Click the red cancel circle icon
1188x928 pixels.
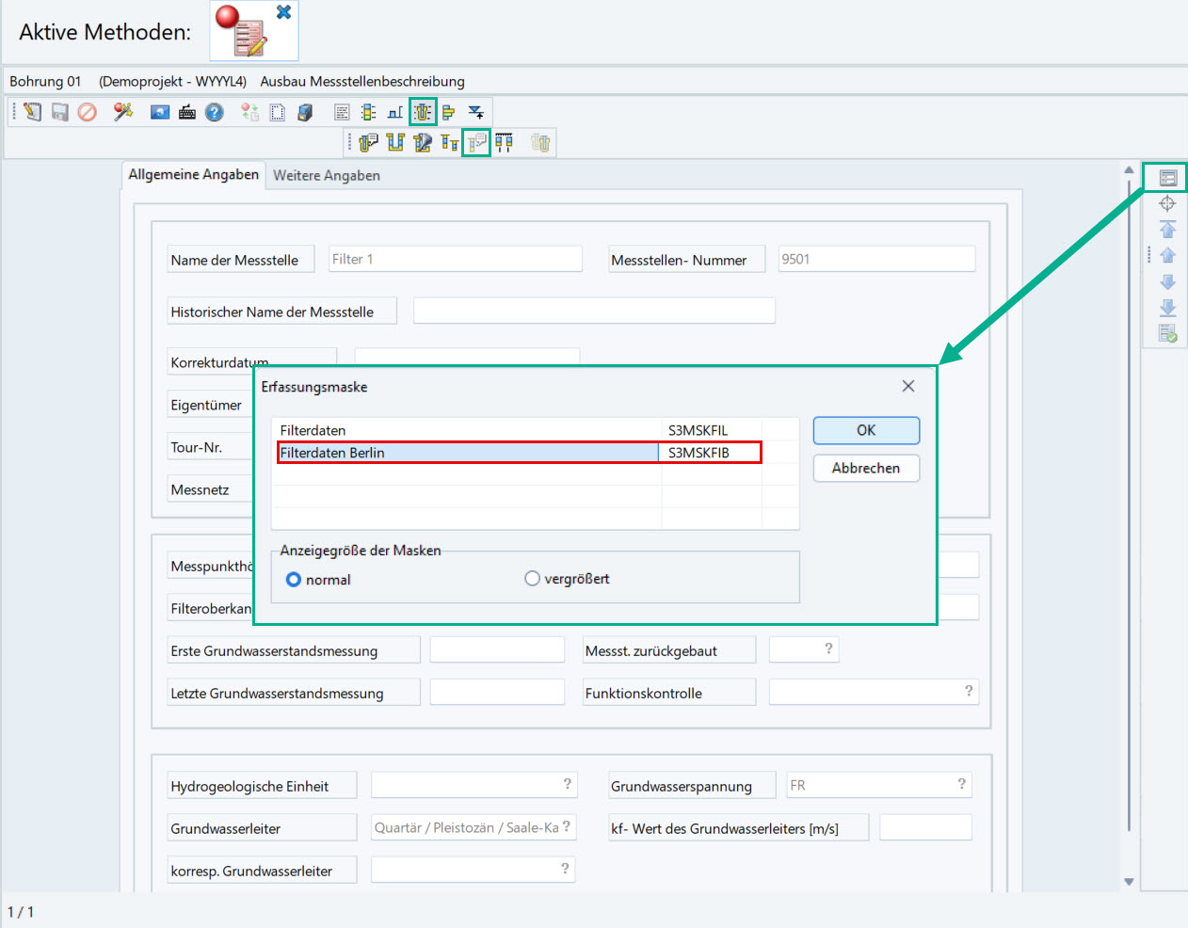tap(88, 112)
